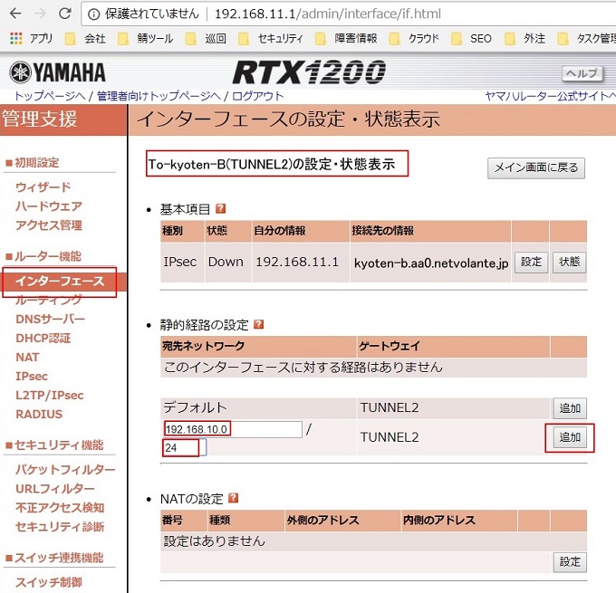This screenshot has height=593, width=616.
Task: Open the 会社 bookmark folder
Action: tap(86, 39)
